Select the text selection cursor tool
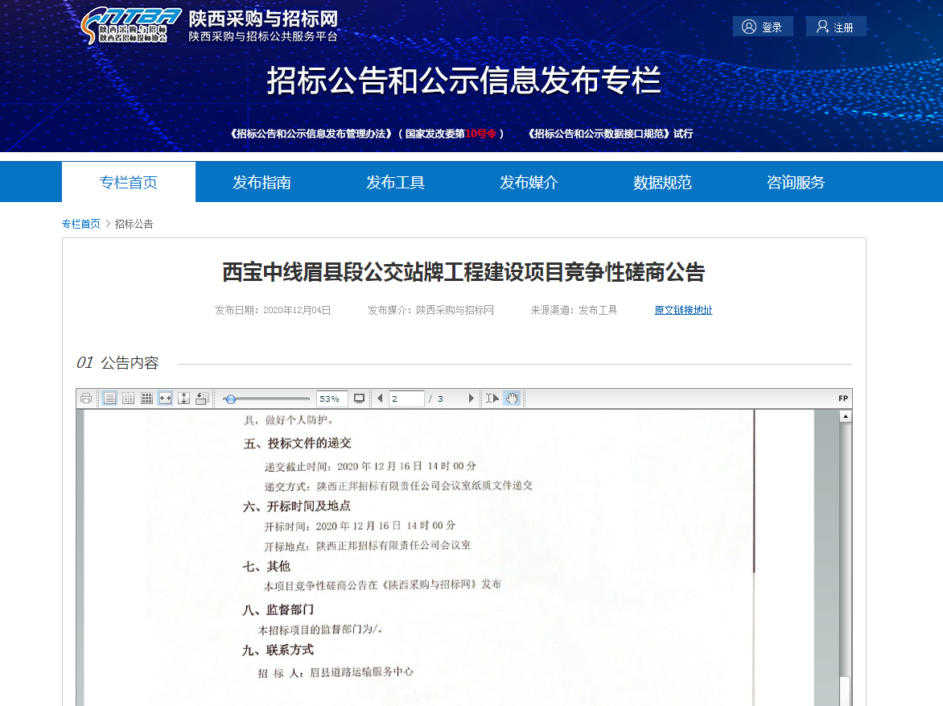 pos(492,398)
